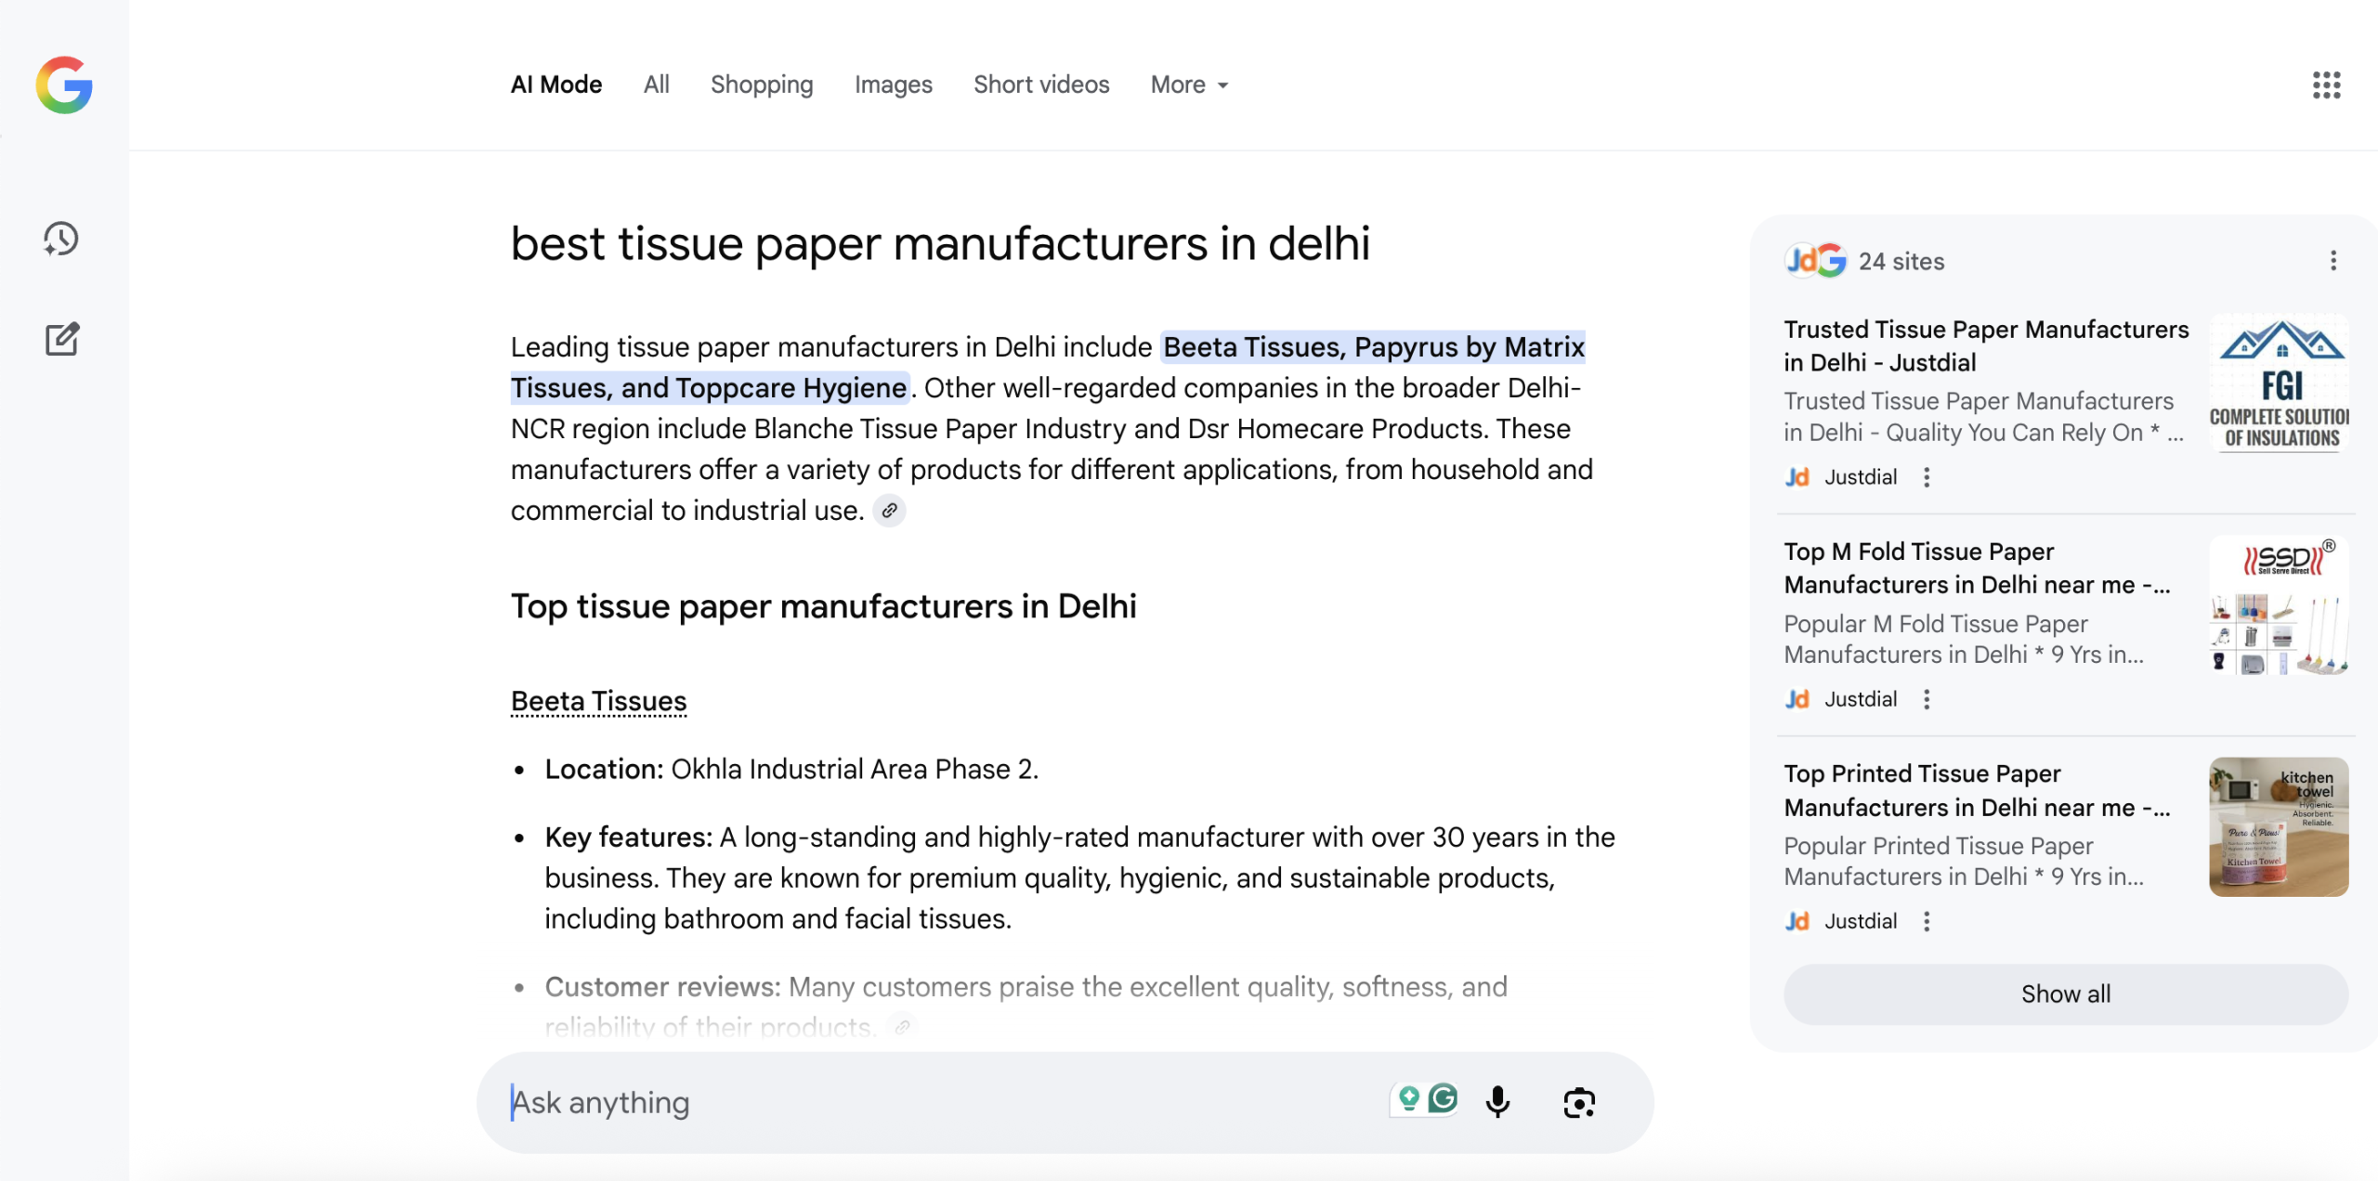Open AI Mode history icon
The image size is (2378, 1181).
(61, 240)
